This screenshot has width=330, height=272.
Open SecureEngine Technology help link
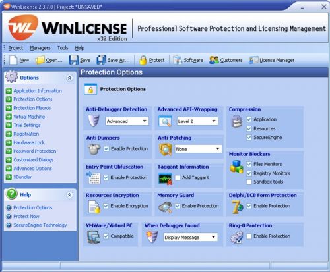point(40,225)
